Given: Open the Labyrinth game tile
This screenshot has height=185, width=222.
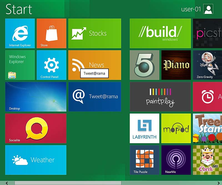Looking at the screenshot, I should [x=144, y=128].
